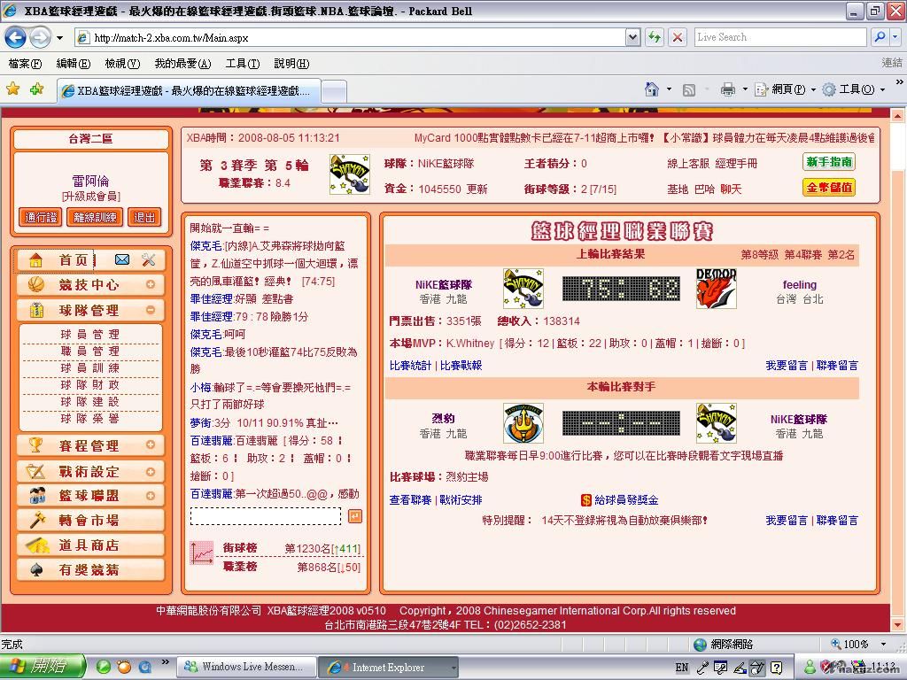Screen dimensions: 907x680
Task: Open the 檔案(F) menu
Action: (25, 64)
